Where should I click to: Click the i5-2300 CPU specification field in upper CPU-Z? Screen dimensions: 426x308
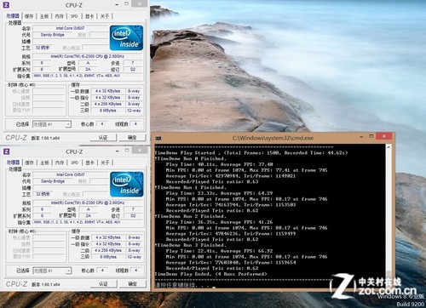[88, 56]
